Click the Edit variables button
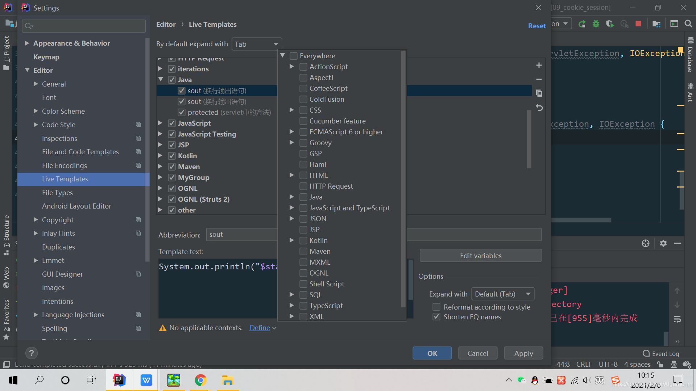Screen dimensions: 696x391 coord(481,256)
